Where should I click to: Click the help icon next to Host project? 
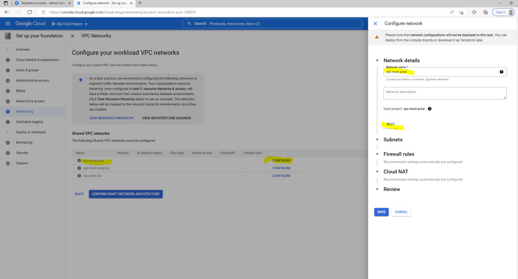(430, 109)
